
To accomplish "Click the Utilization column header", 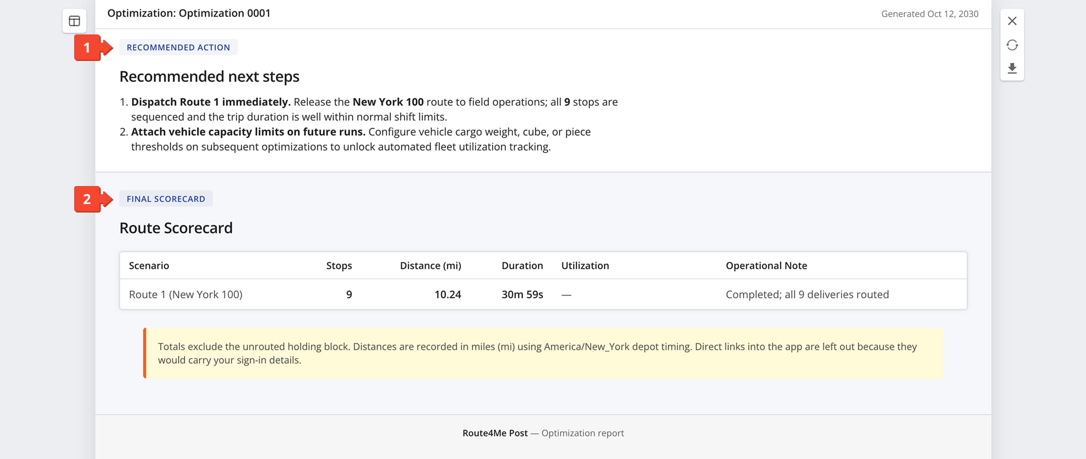I will [x=585, y=266].
